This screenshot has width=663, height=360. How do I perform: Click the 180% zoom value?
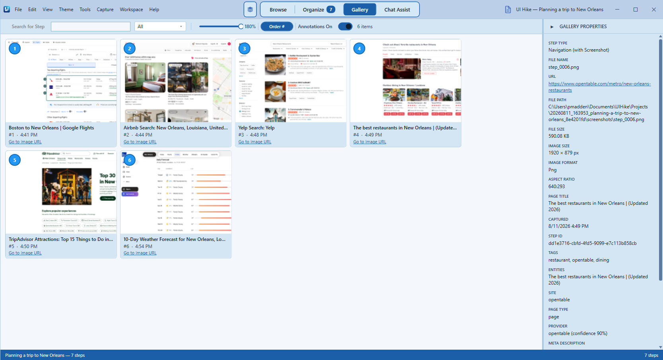(x=250, y=27)
